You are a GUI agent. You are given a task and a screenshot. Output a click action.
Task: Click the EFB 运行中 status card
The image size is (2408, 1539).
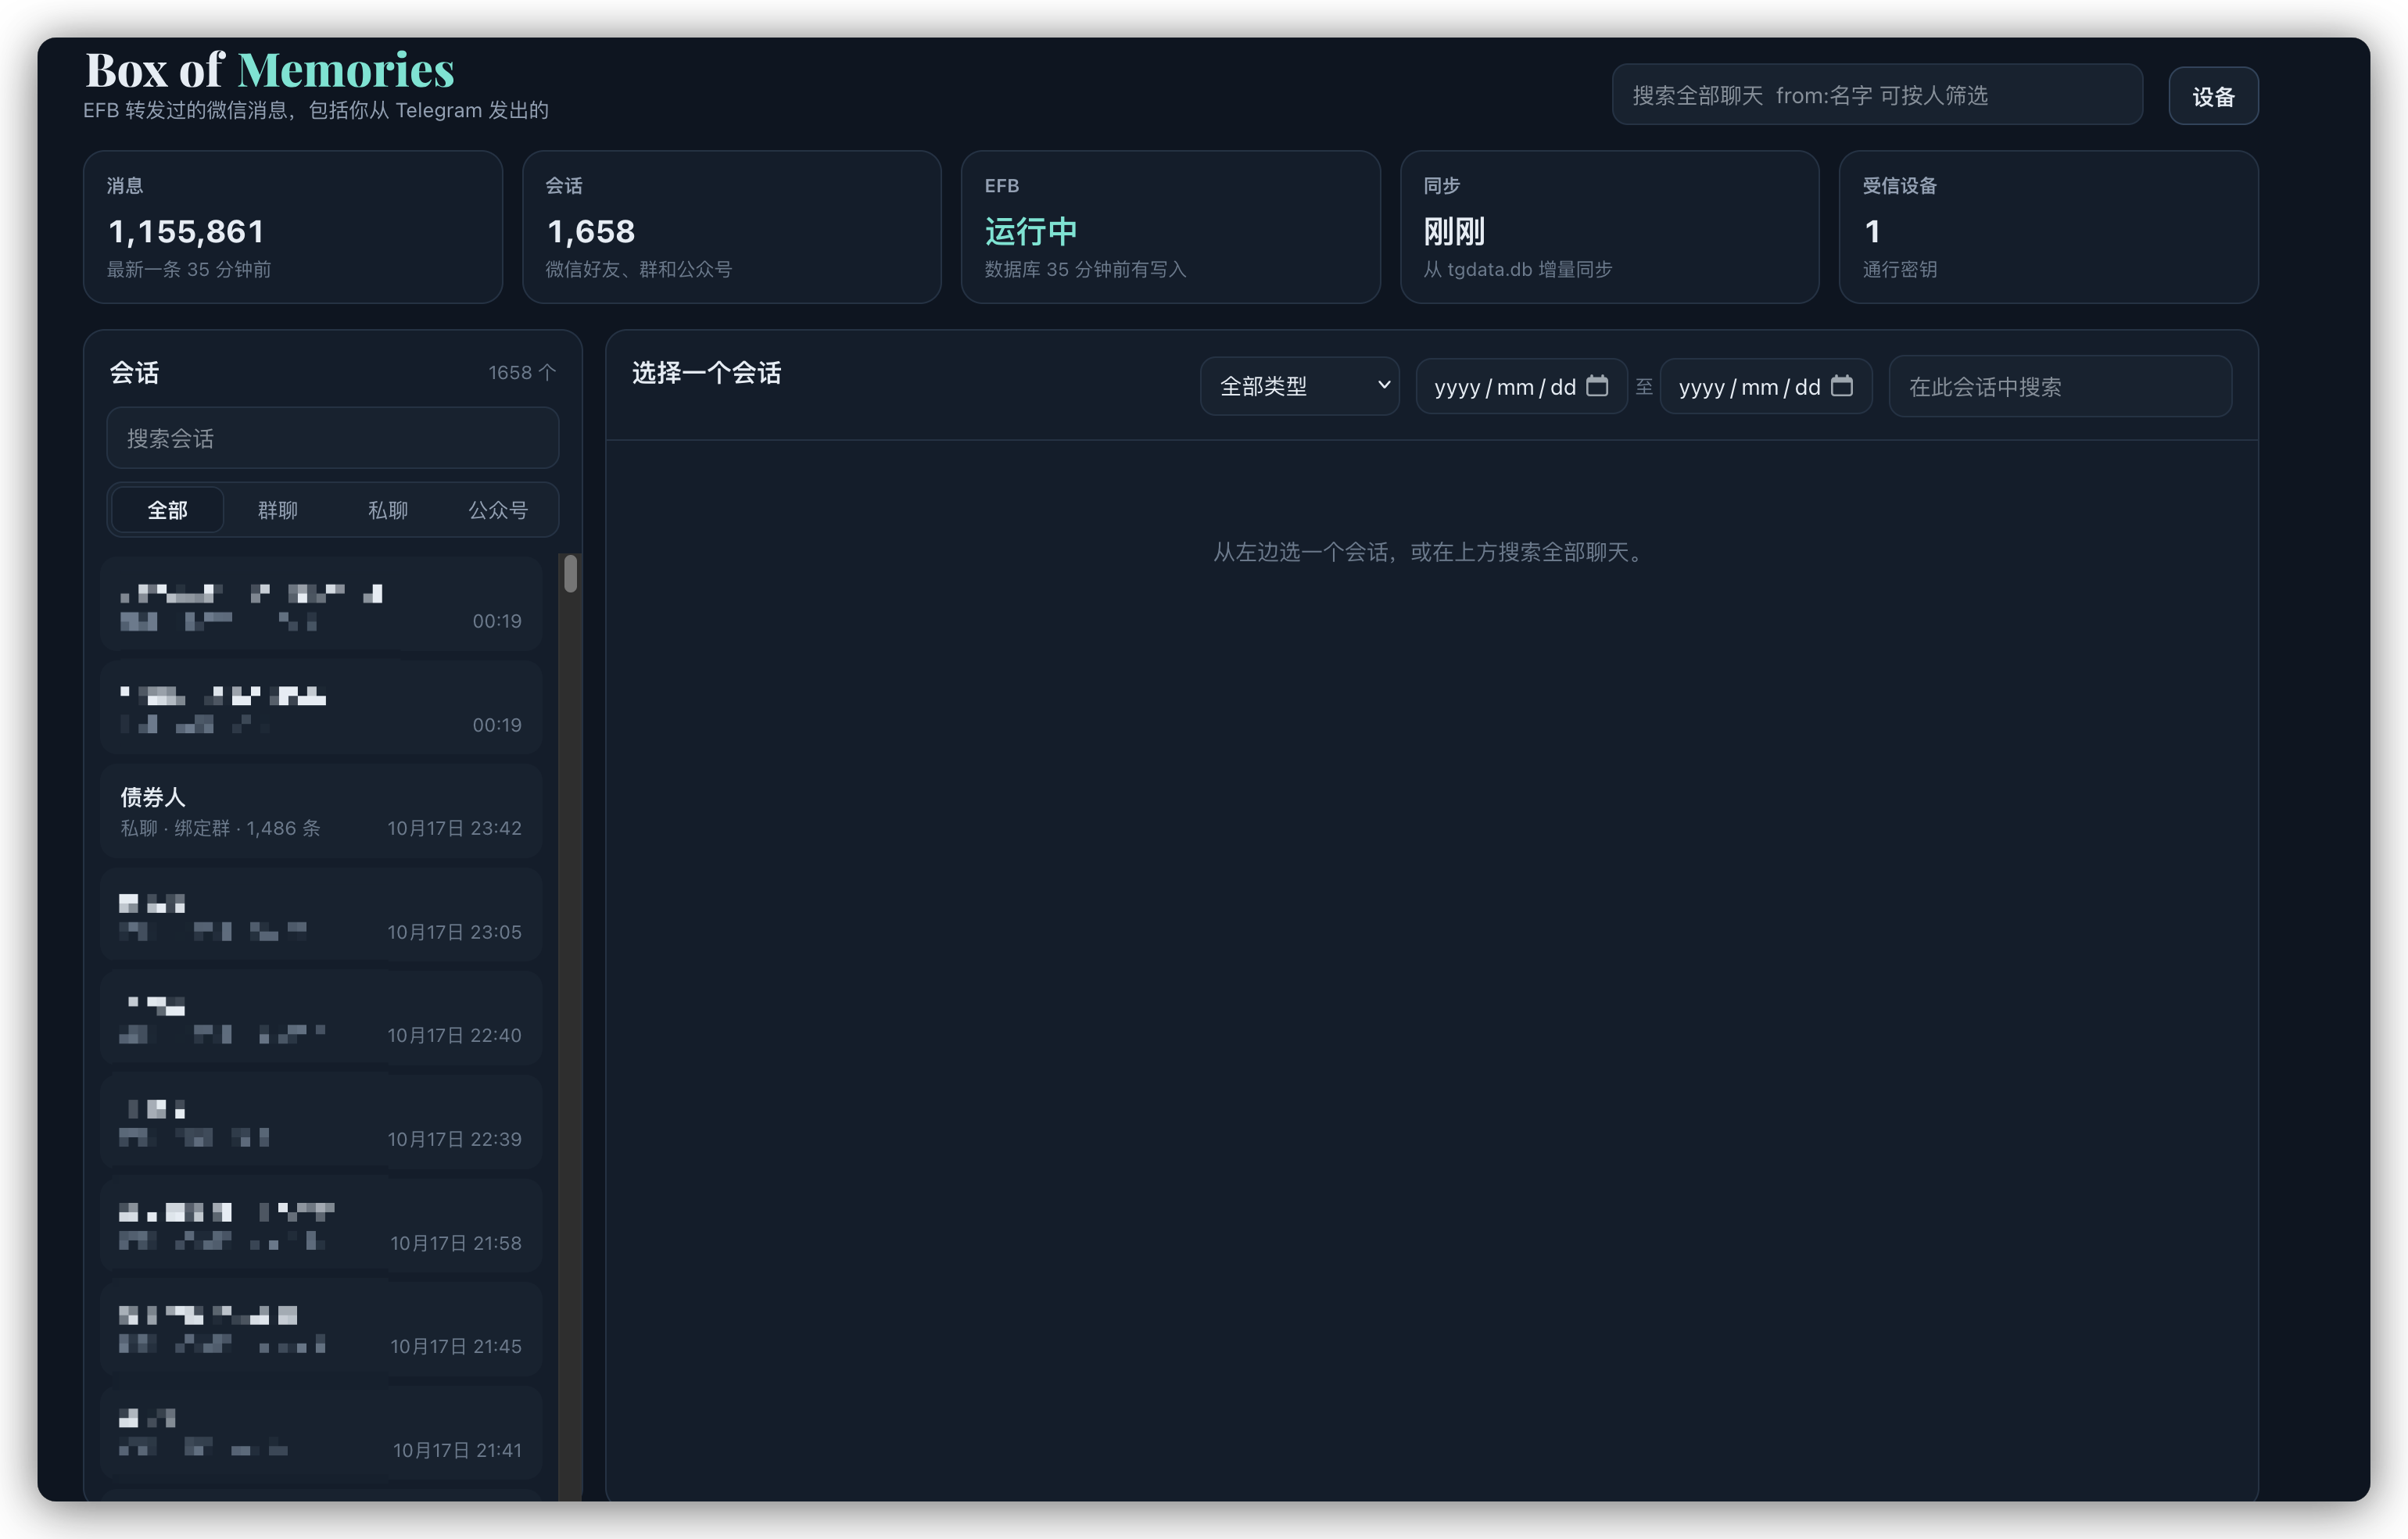coord(1170,227)
